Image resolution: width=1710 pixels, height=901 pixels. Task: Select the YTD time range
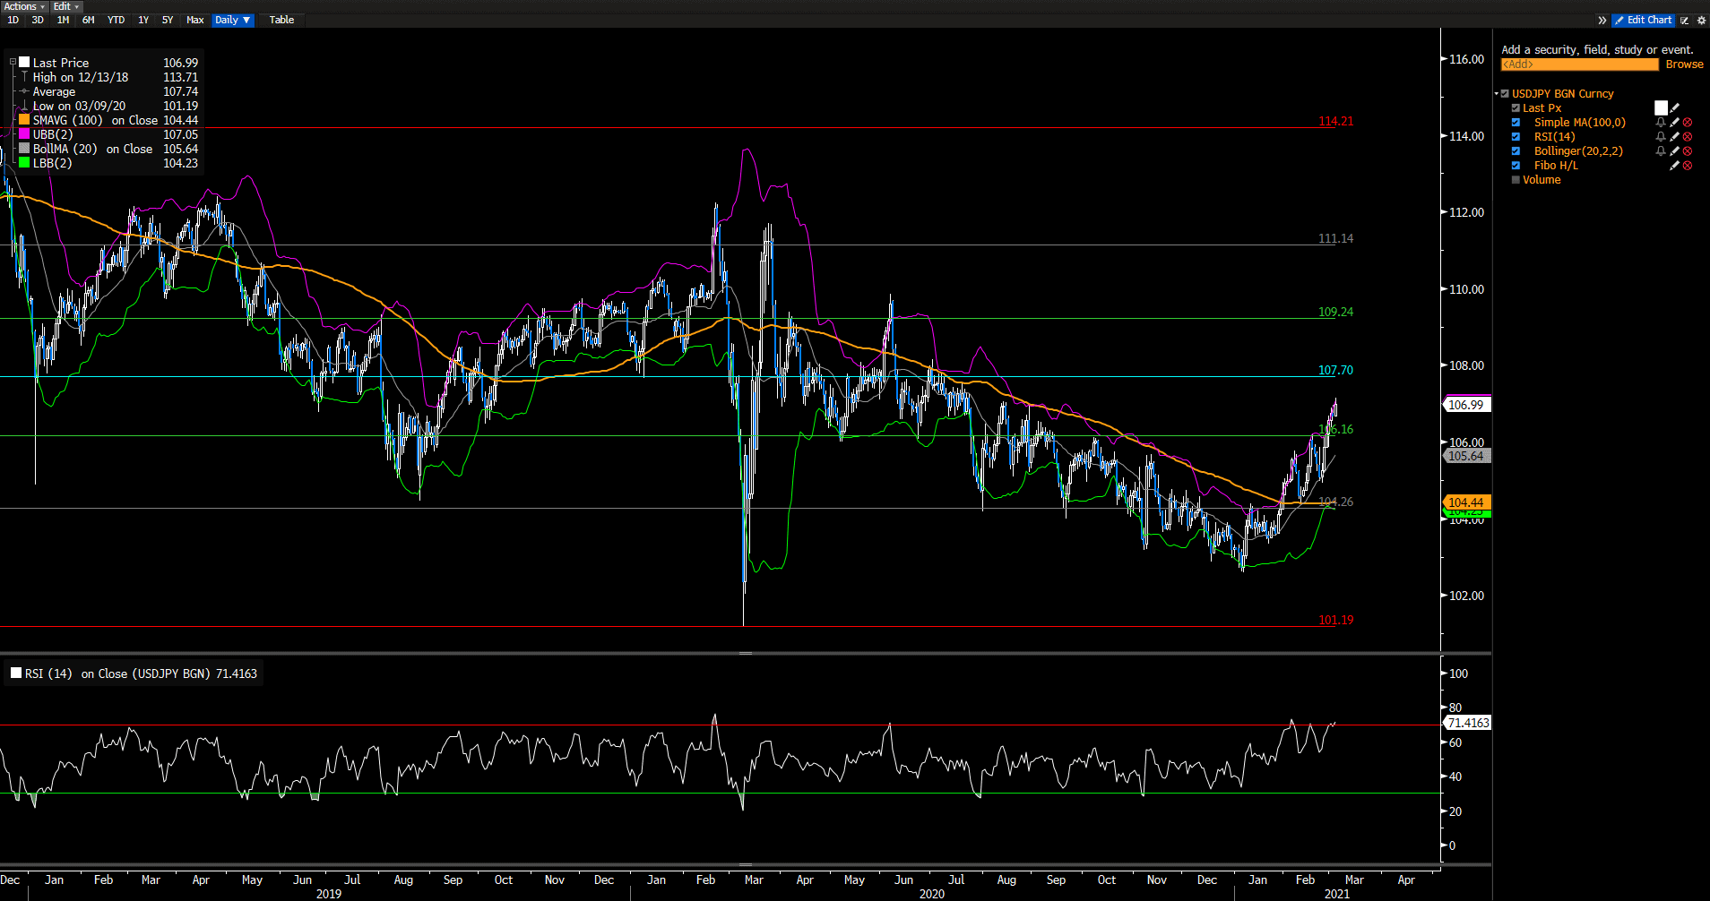click(116, 20)
